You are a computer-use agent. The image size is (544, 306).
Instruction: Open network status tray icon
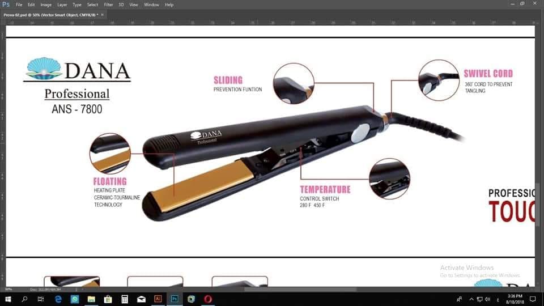click(479, 299)
